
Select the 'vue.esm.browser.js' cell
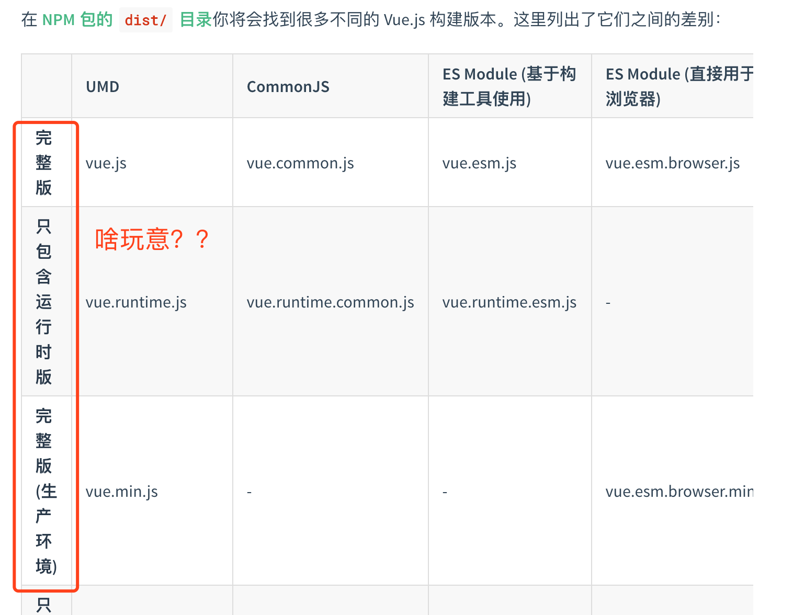673,163
